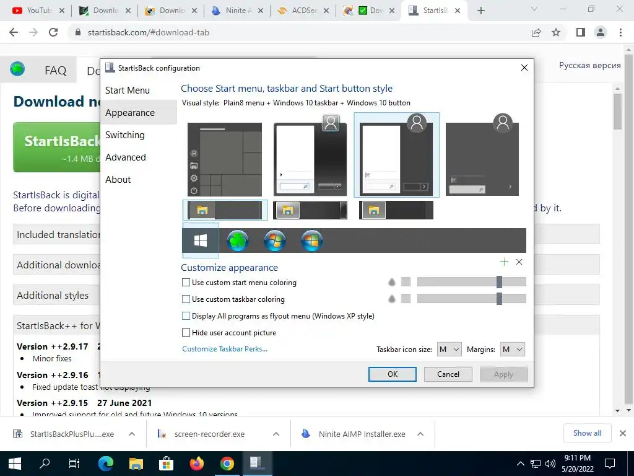
Task: Open Switching settings section
Action: (124, 134)
